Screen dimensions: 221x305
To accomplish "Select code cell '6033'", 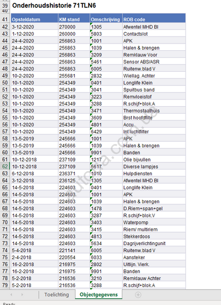I will coord(106,258).
